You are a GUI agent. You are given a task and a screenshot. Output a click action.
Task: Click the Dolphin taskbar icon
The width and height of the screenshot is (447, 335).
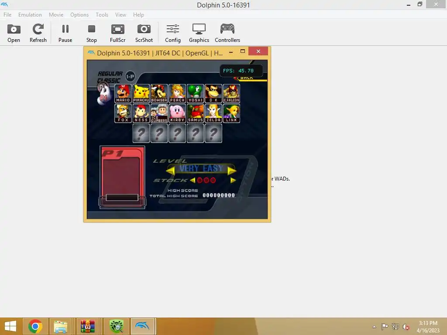click(142, 326)
